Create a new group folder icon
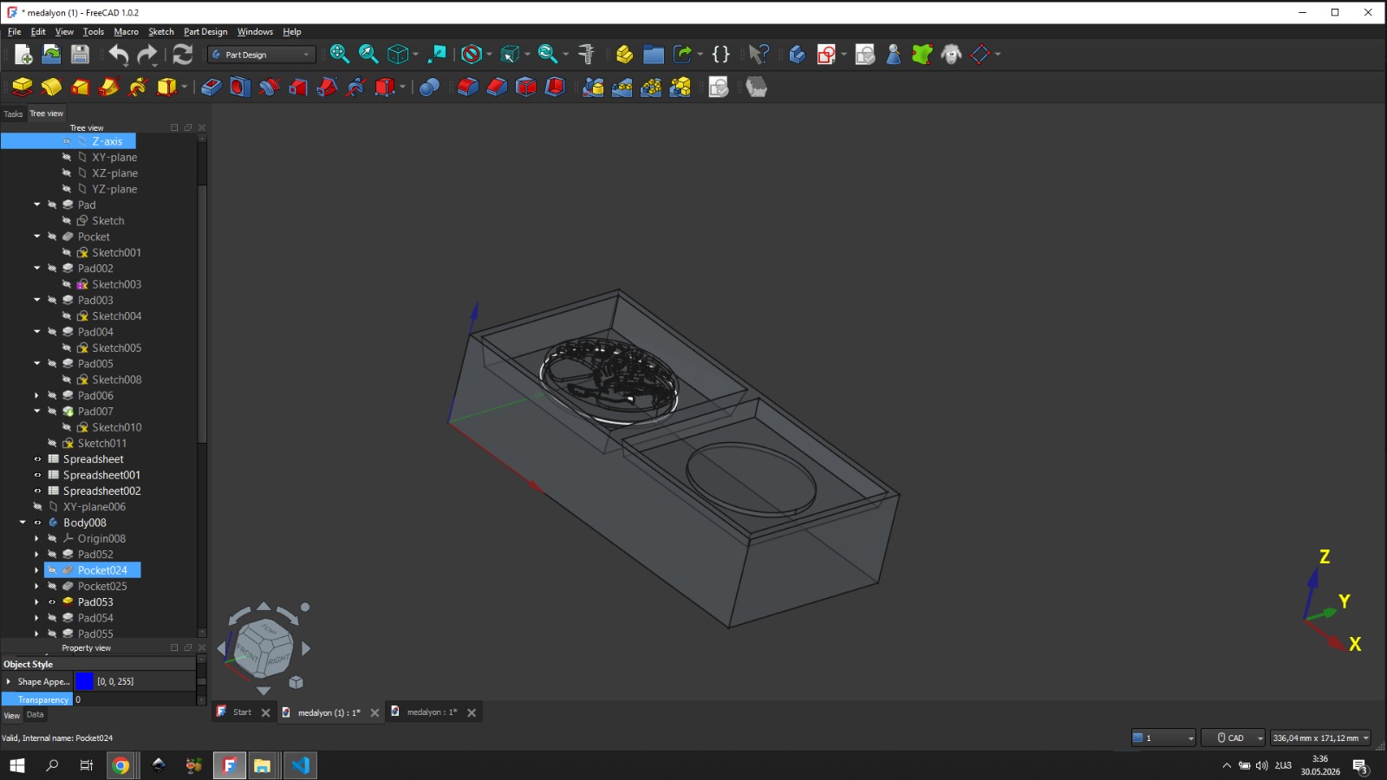Image resolution: width=1387 pixels, height=780 pixels. (x=654, y=55)
